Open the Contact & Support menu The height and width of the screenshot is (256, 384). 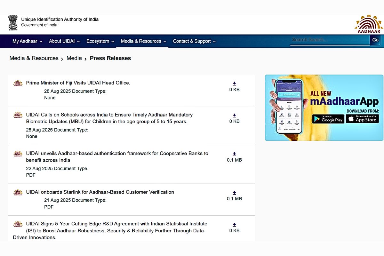click(x=194, y=41)
